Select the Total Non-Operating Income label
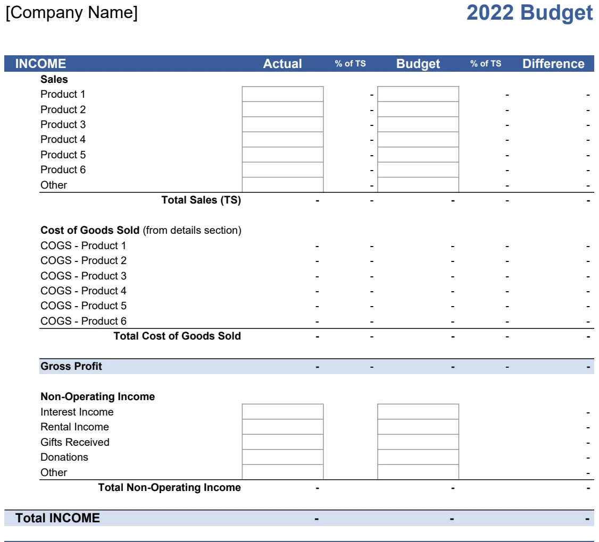The image size is (599, 542). (x=169, y=487)
